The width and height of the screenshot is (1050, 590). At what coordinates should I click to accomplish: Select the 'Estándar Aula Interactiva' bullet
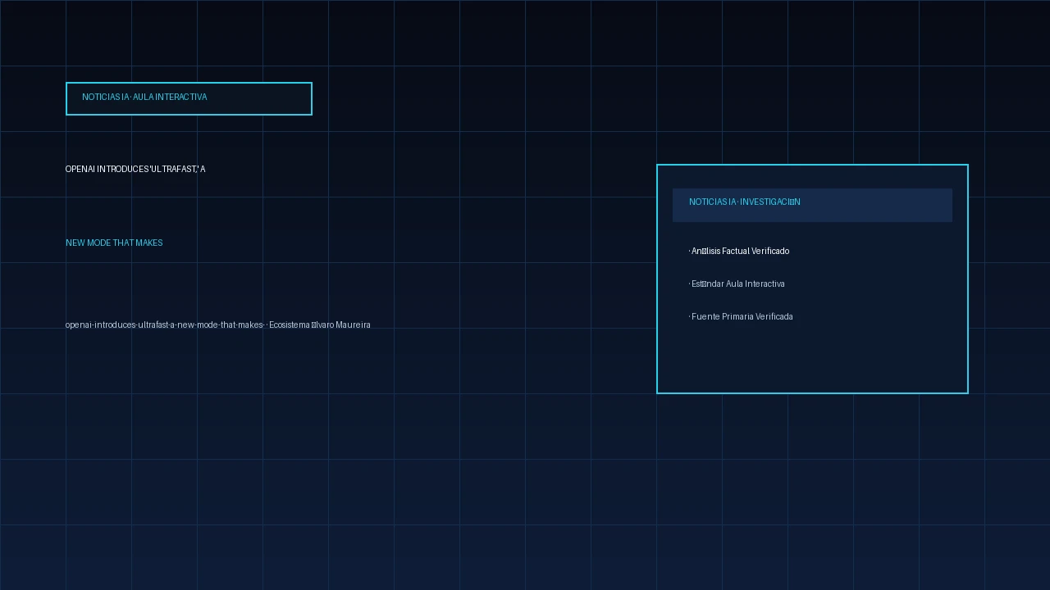pyautogui.click(x=737, y=284)
